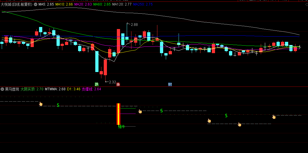This screenshot has height=153, width=308.
Task: Click the 大阴实顶: 2.70 value
Action: point(32,89)
